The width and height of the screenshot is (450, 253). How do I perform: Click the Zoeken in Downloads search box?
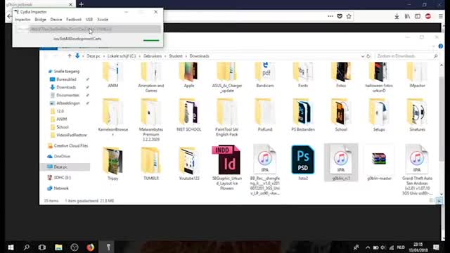(x=406, y=56)
